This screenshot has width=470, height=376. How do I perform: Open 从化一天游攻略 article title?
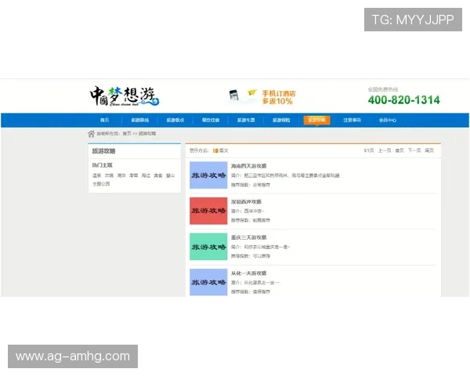coord(249,273)
